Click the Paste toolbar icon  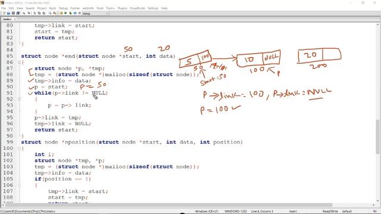point(43,13)
